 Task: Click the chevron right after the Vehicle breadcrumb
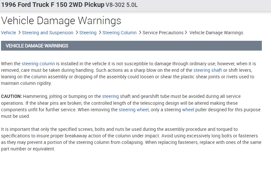click(19, 33)
